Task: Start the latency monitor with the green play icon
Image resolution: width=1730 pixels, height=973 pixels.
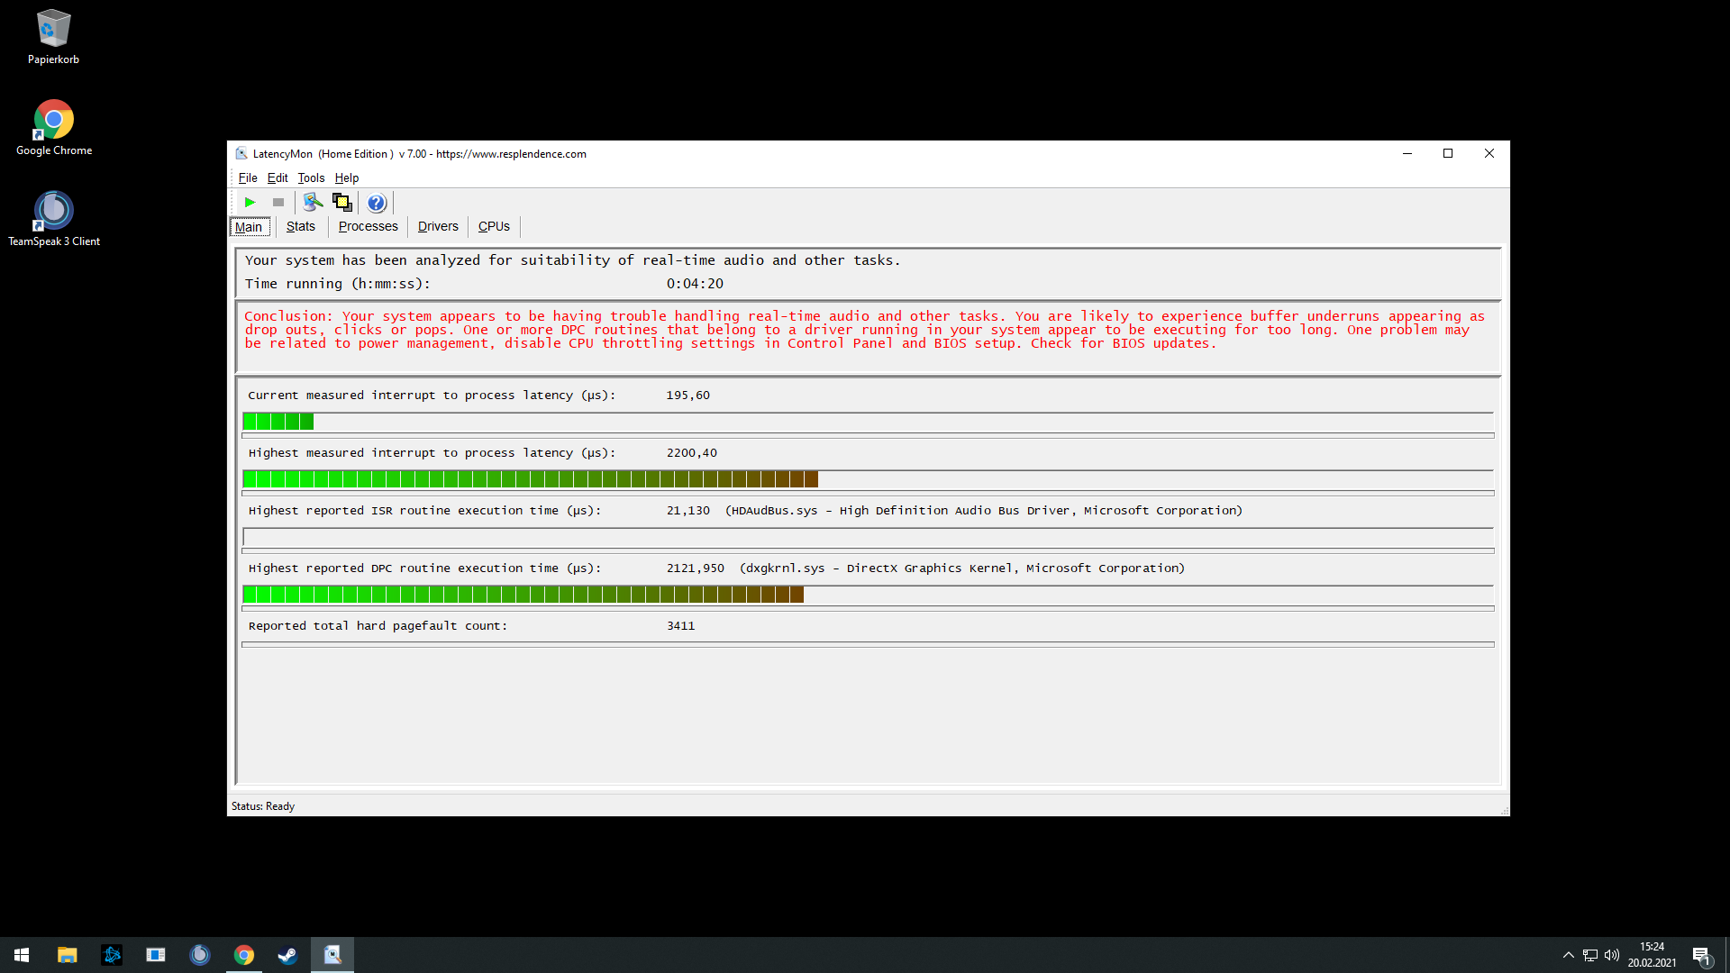Action: click(x=250, y=203)
